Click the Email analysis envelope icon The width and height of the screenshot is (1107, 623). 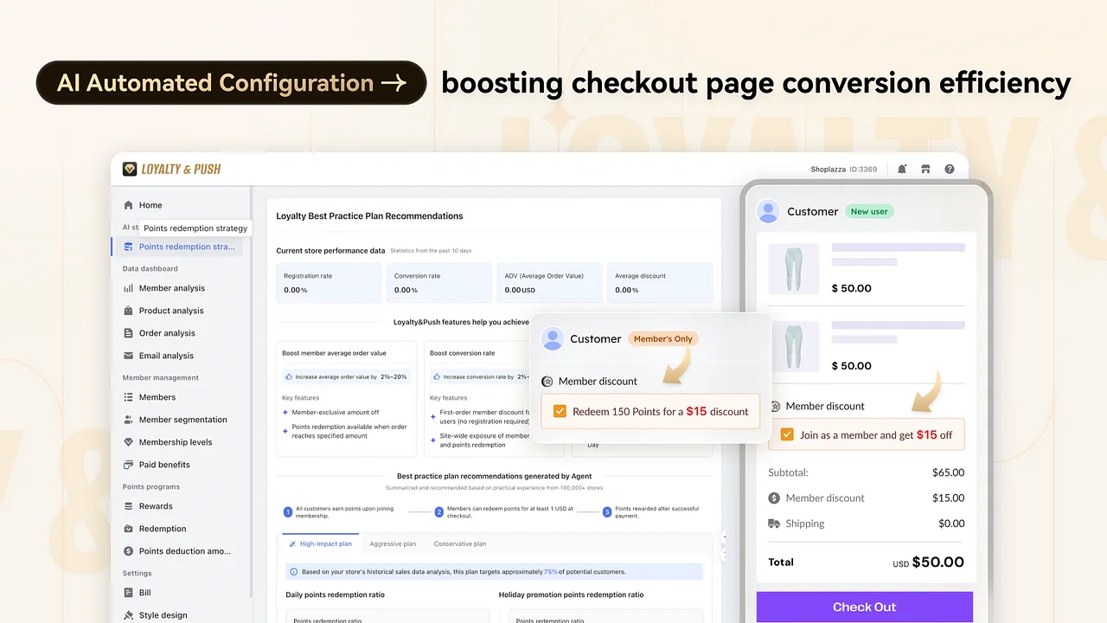point(129,356)
